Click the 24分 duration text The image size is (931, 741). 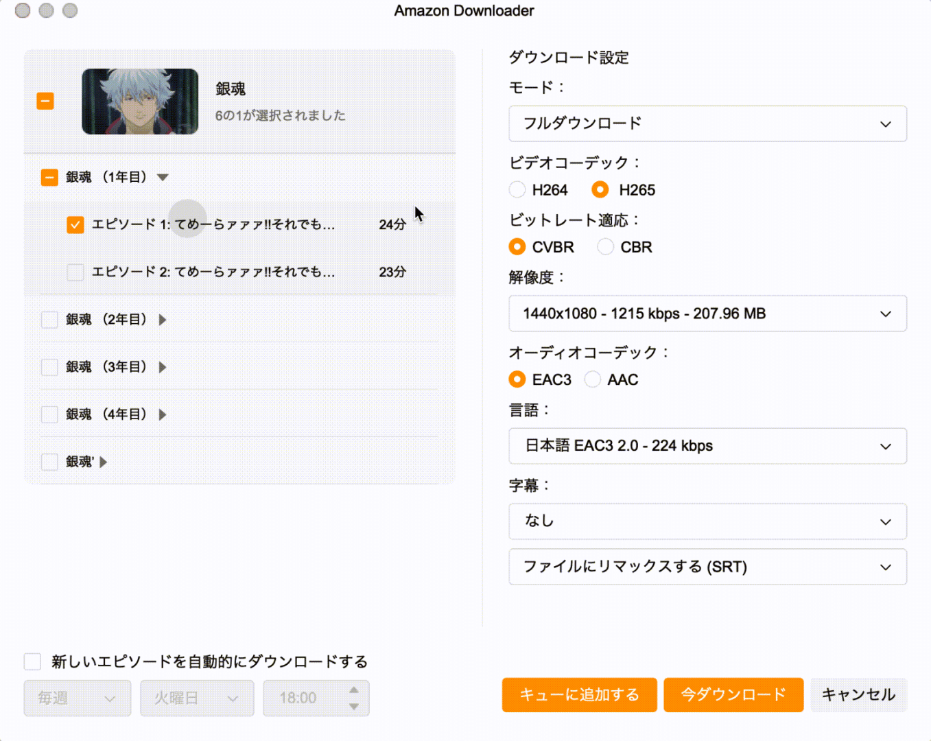[392, 225]
